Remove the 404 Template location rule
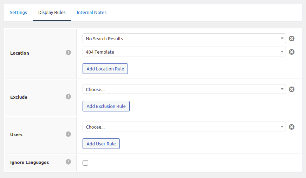The height and width of the screenshot is (178, 306). click(x=292, y=52)
